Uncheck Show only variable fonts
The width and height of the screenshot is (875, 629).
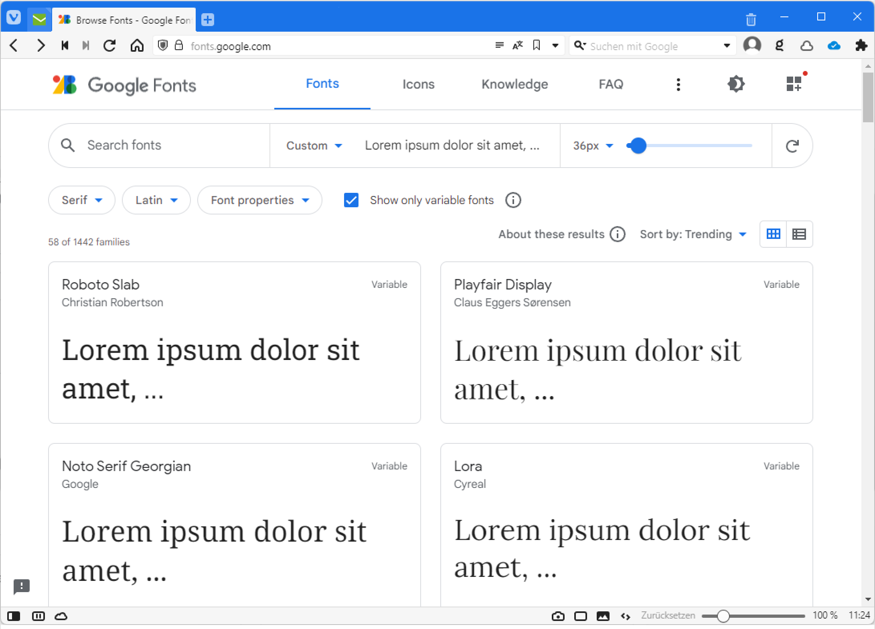point(351,200)
